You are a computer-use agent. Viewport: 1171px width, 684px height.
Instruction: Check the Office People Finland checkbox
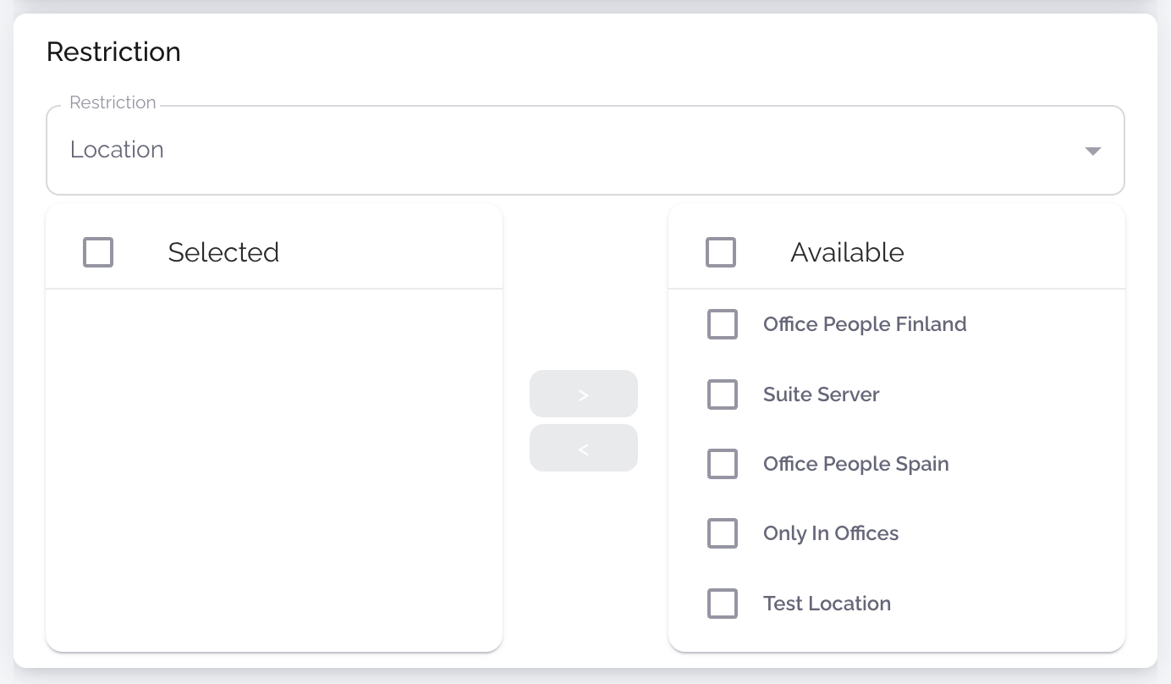tap(723, 324)
